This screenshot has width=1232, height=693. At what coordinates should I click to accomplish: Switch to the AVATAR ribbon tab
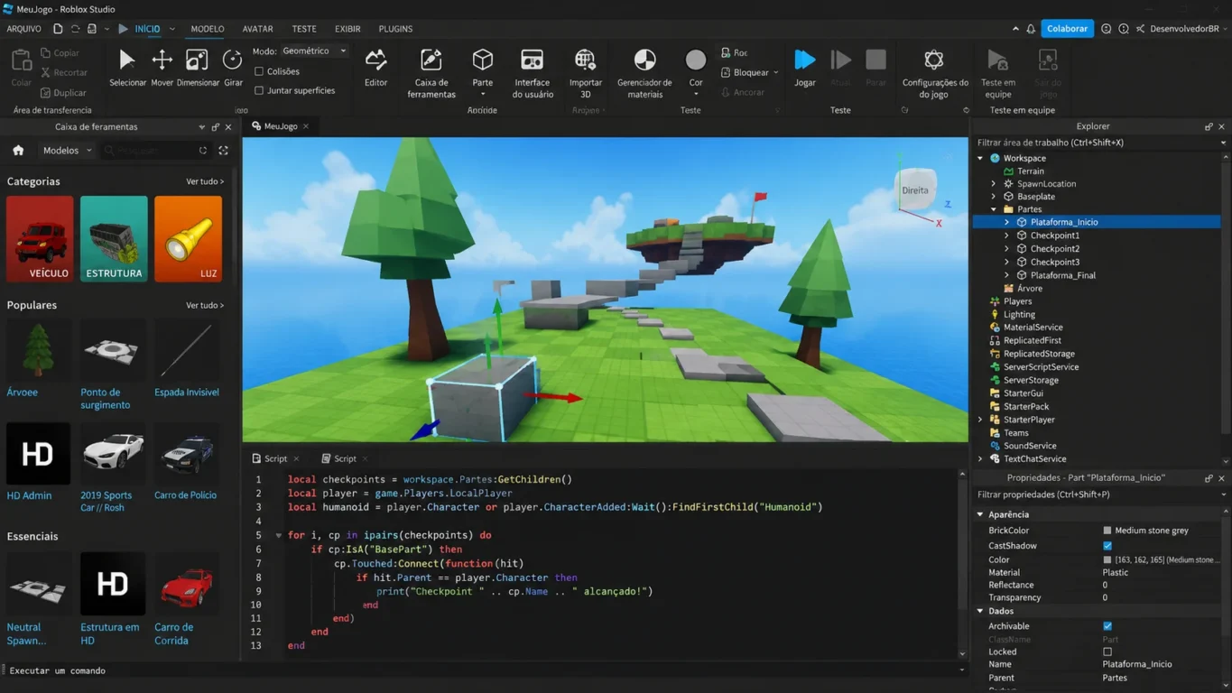257,29
